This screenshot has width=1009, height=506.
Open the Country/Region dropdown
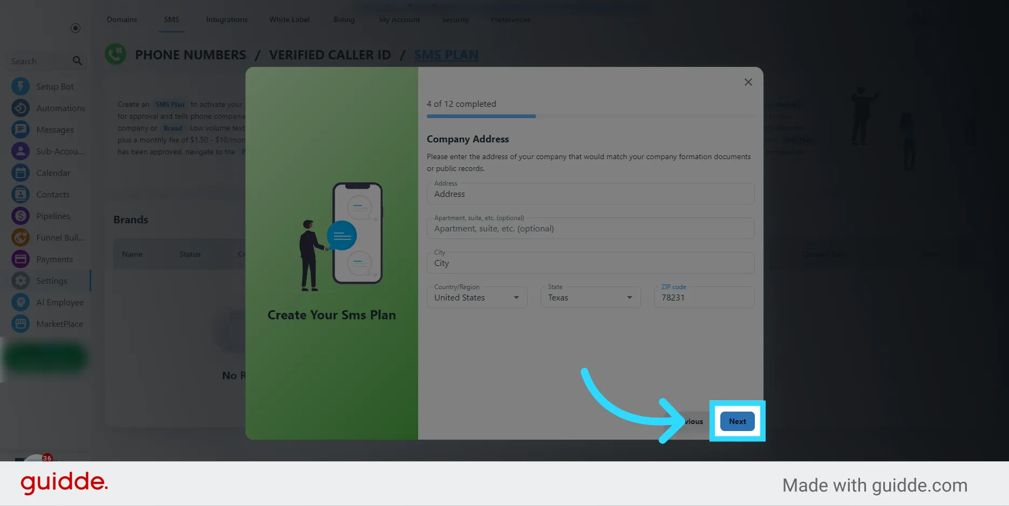pos(477,297)
